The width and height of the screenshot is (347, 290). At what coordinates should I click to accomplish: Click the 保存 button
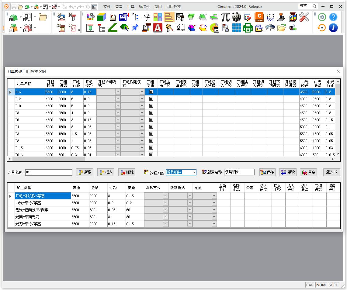pyautogui.click(x=267, y=172)
